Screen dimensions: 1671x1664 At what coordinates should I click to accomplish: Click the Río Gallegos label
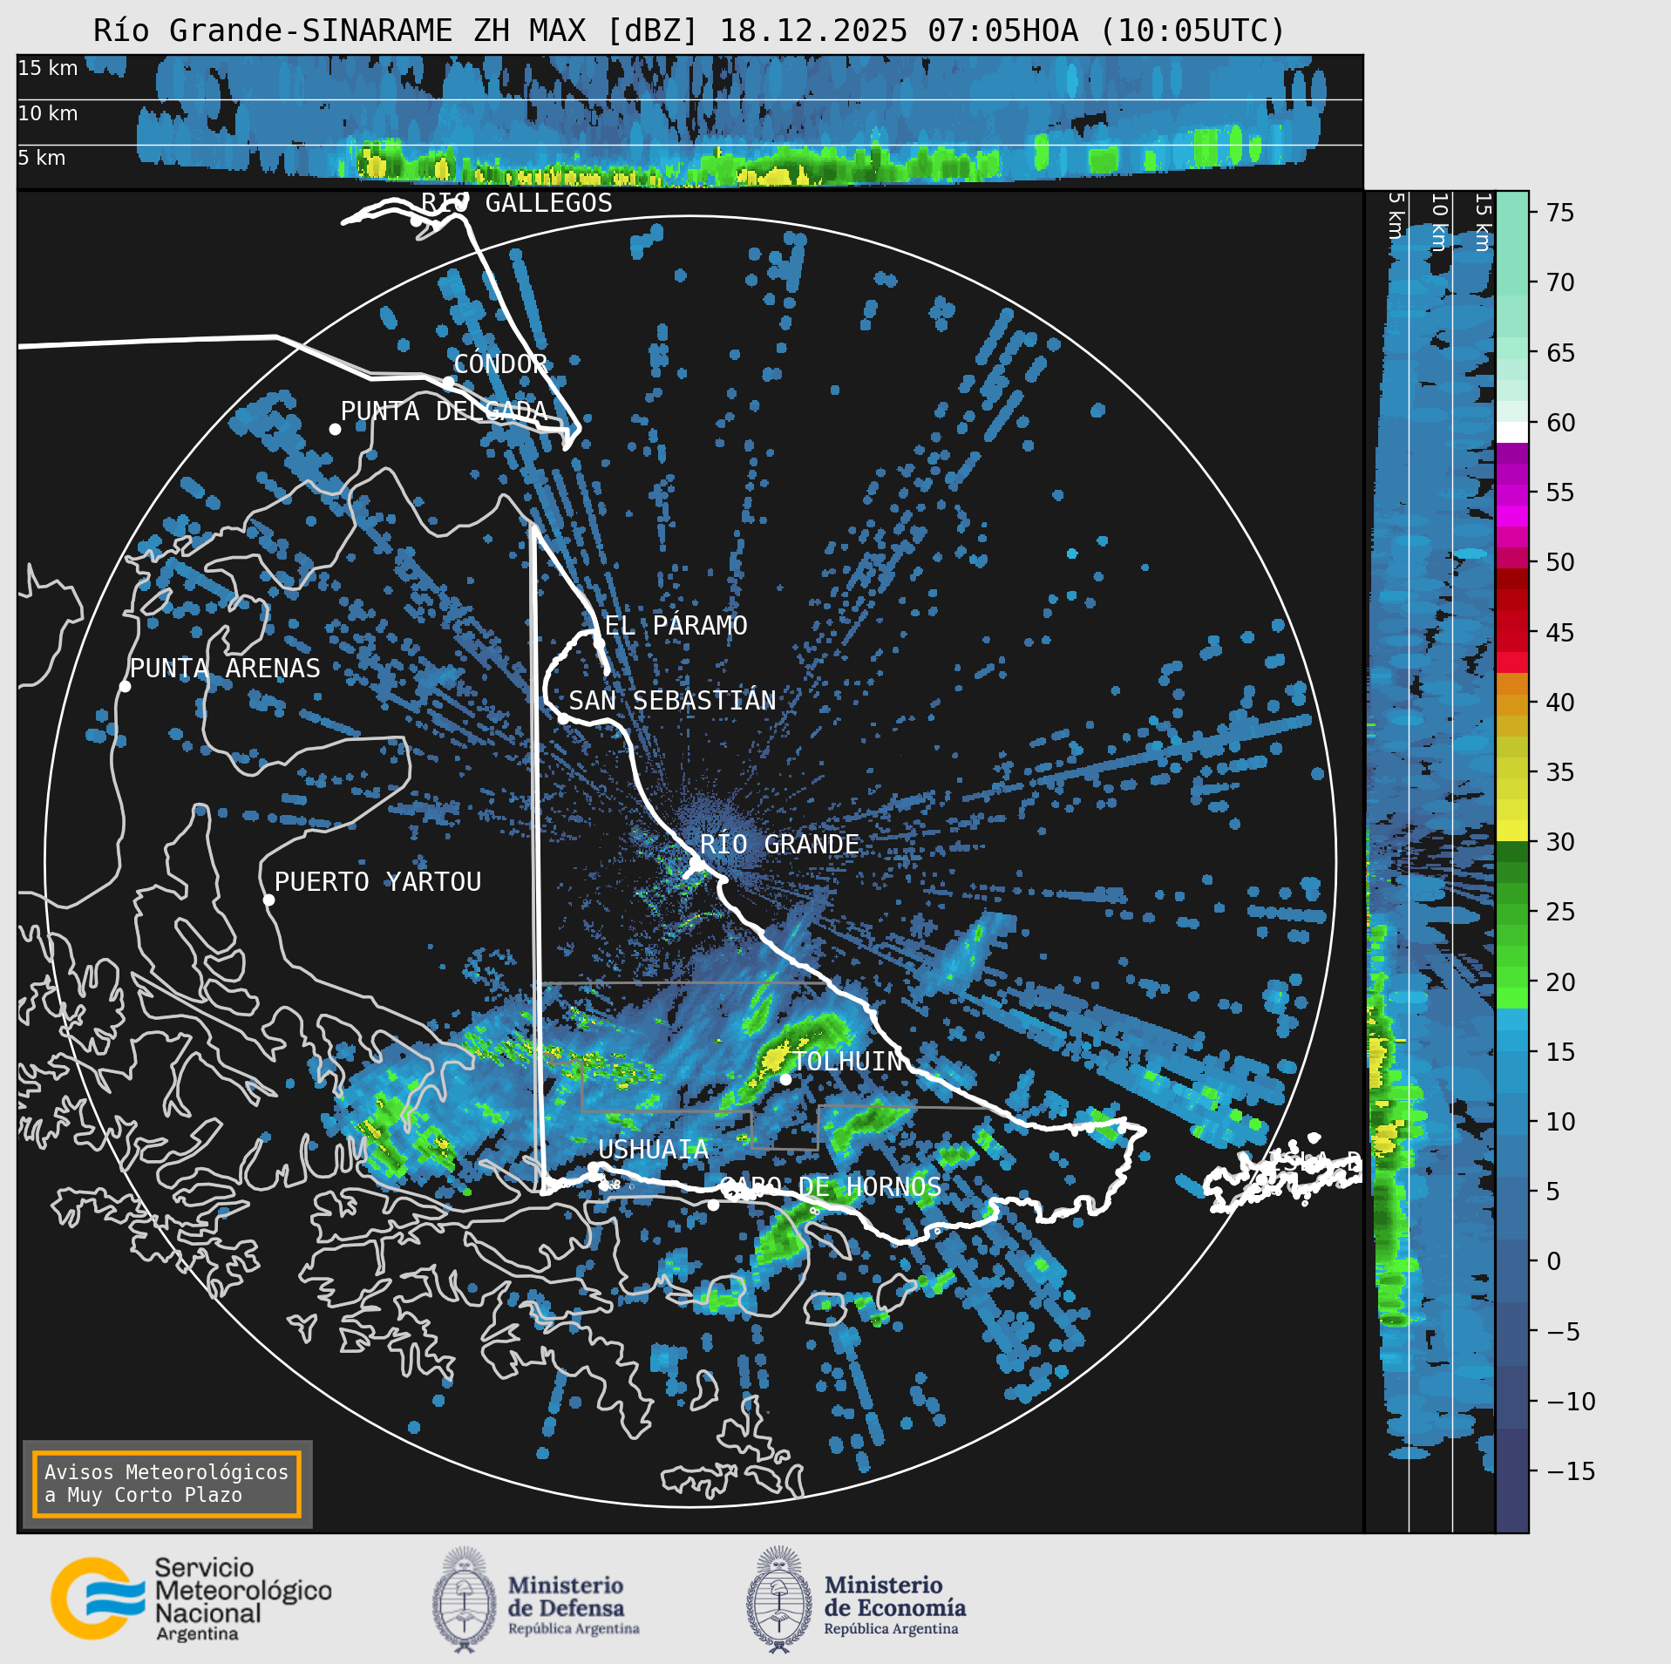(517, 202)
